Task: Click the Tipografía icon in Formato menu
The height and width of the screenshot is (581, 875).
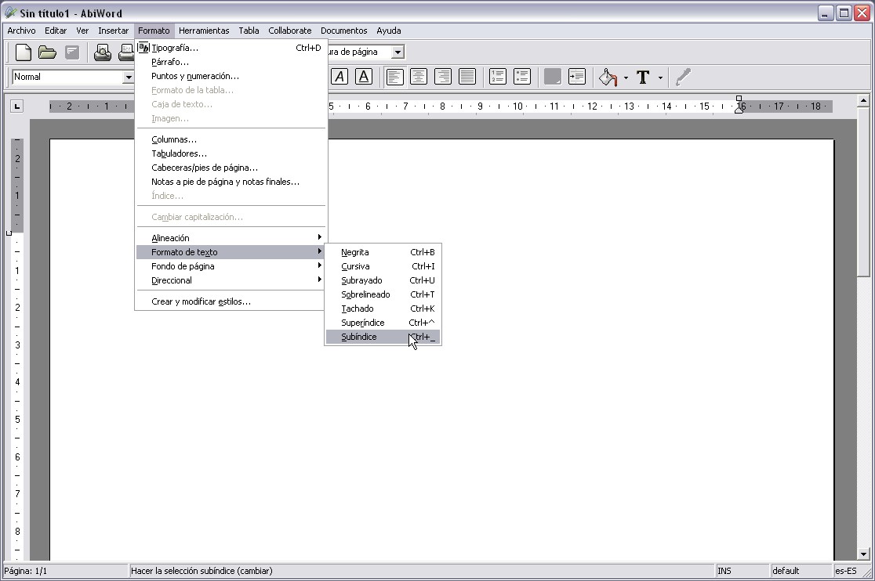Action: click(x=143, y=47)
